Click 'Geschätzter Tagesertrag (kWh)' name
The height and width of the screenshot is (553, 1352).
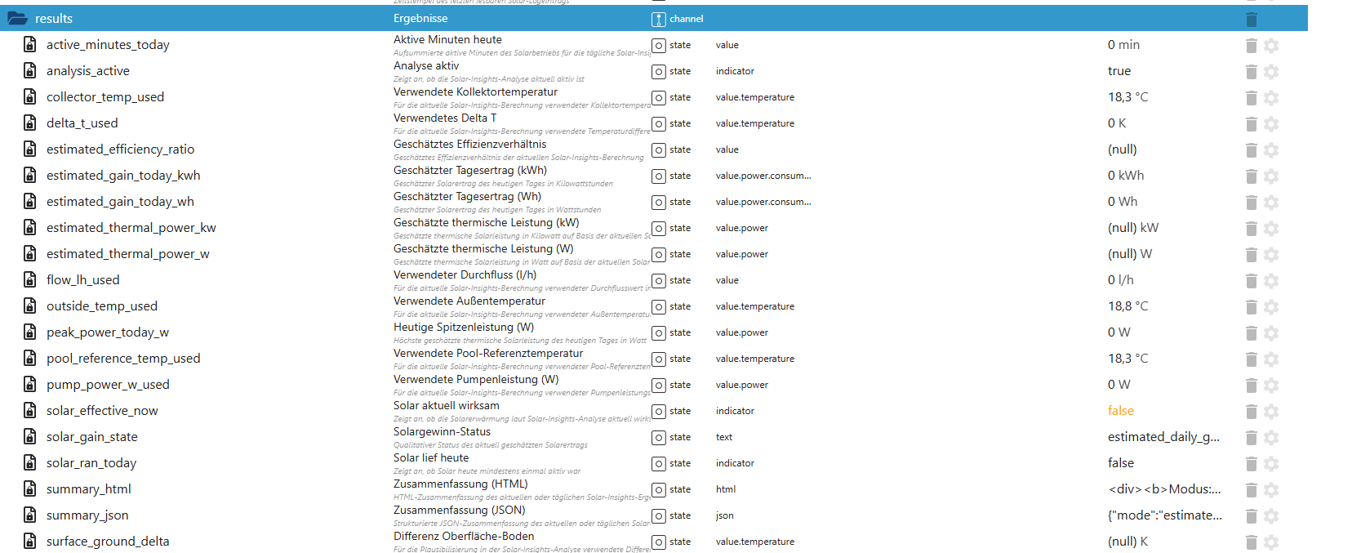pos(470,171)
